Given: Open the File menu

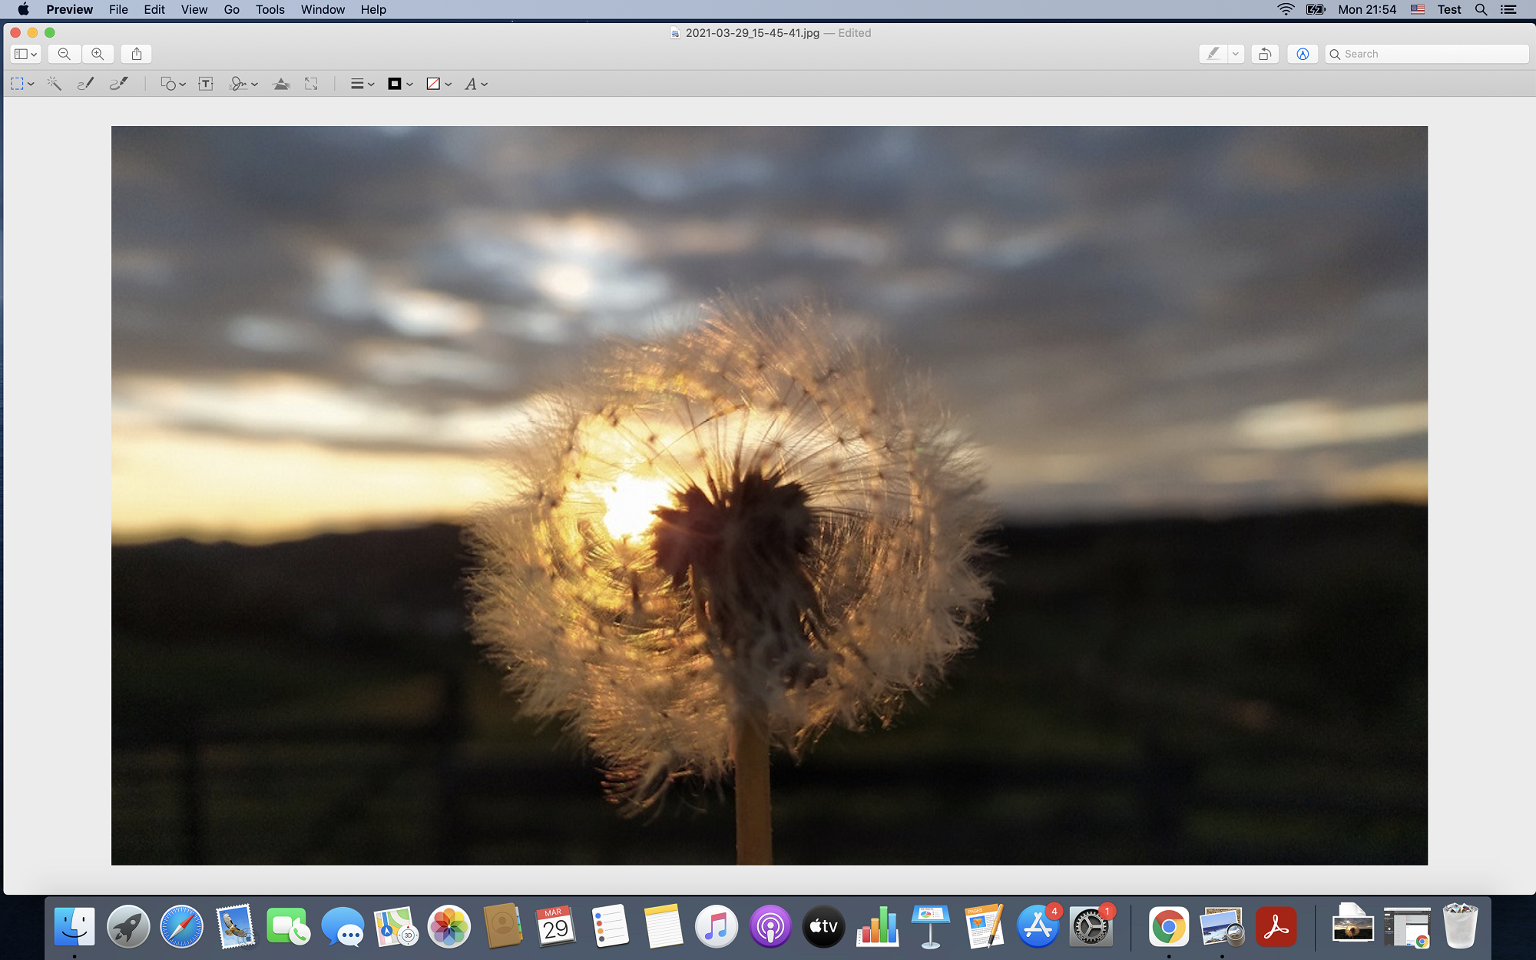Looking at the screenshot, I should [x=118, y=9].
